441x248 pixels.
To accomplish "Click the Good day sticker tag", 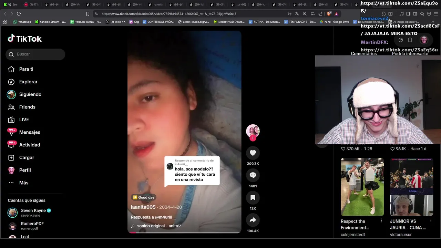I will (x=144, y=197).
